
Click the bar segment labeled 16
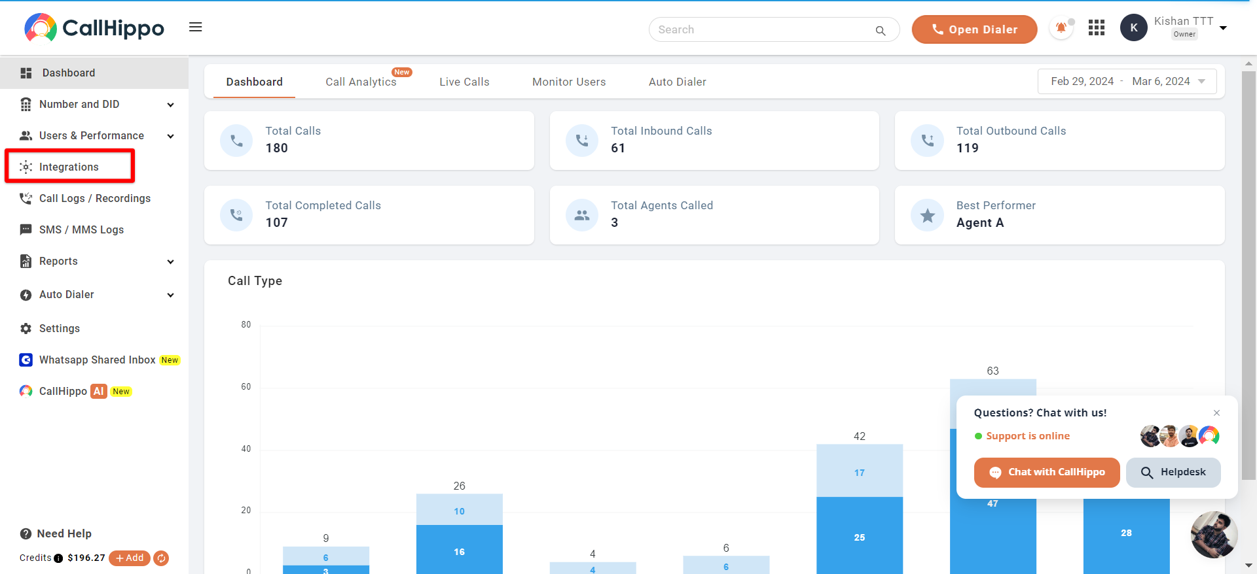click(460, 549)
